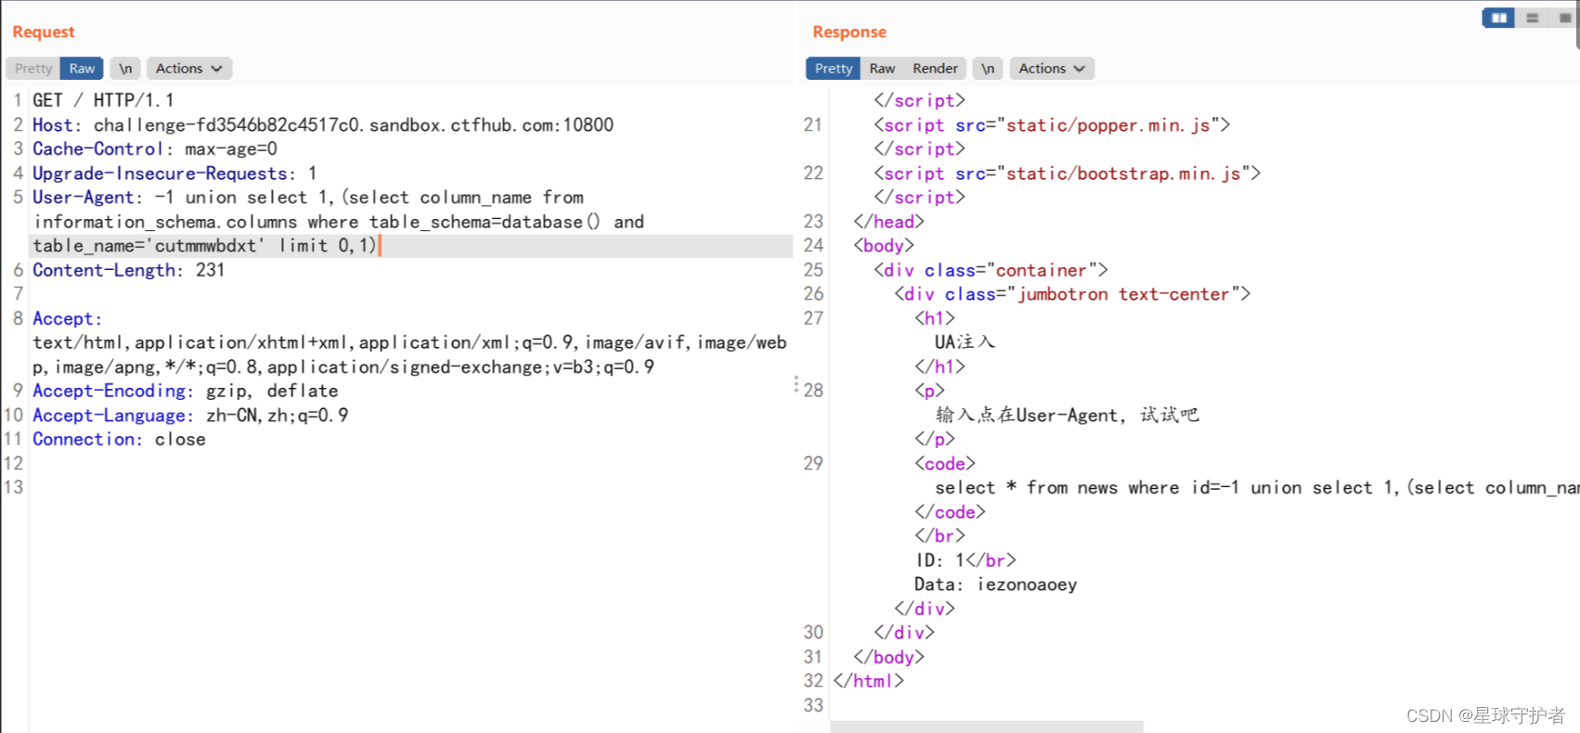Place cursor in table_name='cutmmwbdxt' line
This screenshot has height=733, width=1580.
tap(205, 246)
